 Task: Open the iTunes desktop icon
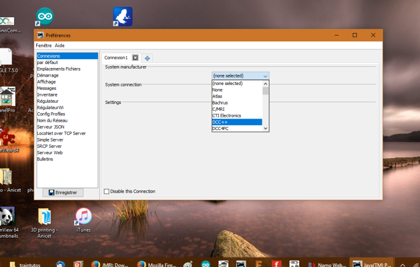click(x=83, y=216)
